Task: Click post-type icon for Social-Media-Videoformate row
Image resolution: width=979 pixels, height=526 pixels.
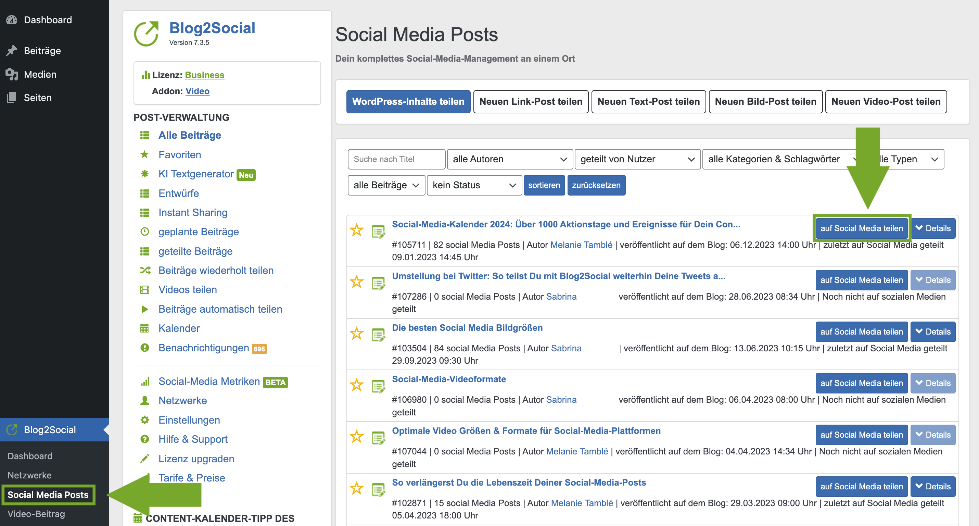Action: tap(378, 386)
